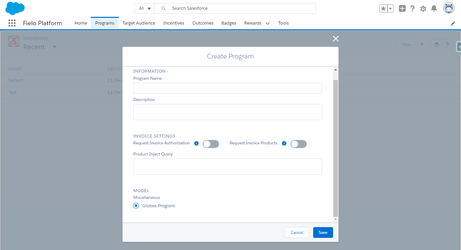The height and width of the screenshot is (250, 461).
Task: Open the user profile avatar
Action: click(449, 8)
